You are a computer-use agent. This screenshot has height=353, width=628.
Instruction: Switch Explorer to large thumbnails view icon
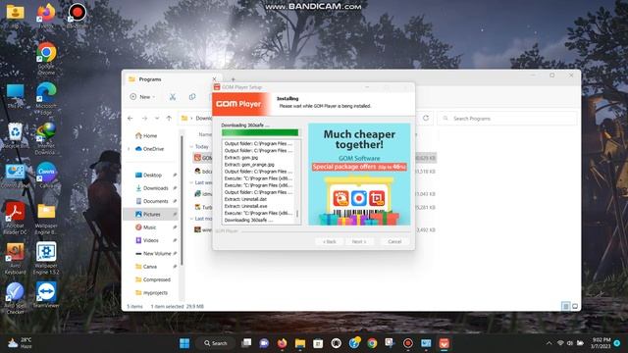575,306
